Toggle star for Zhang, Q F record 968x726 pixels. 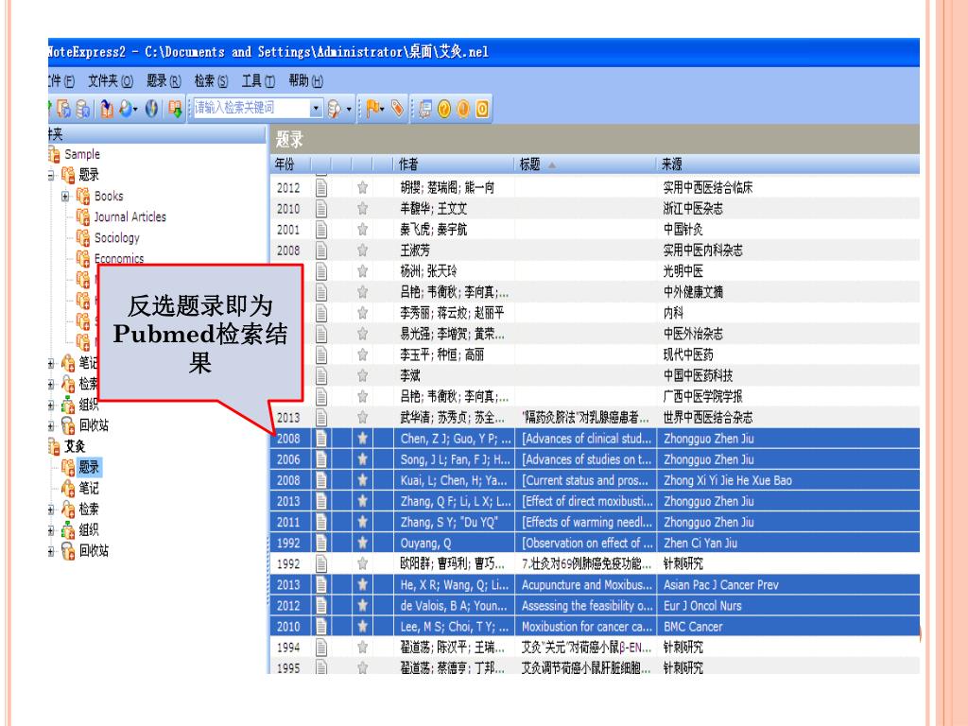[362, 501]
